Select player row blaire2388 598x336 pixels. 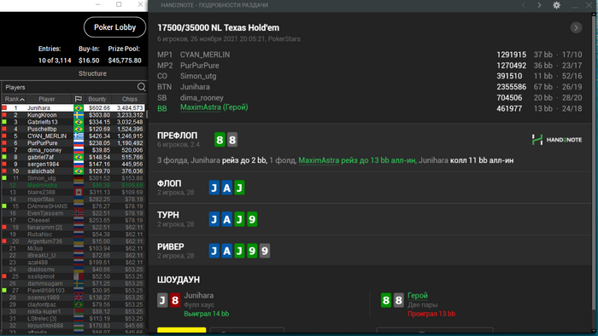(x=73, y=192)
